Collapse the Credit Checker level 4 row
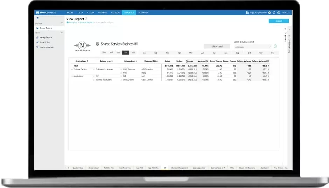The image size is (329, 188). point(121,80)
